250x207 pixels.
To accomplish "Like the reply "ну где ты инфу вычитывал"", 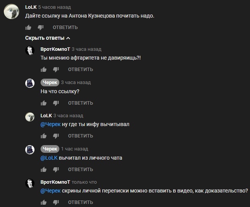I will [x=44, y=136].
